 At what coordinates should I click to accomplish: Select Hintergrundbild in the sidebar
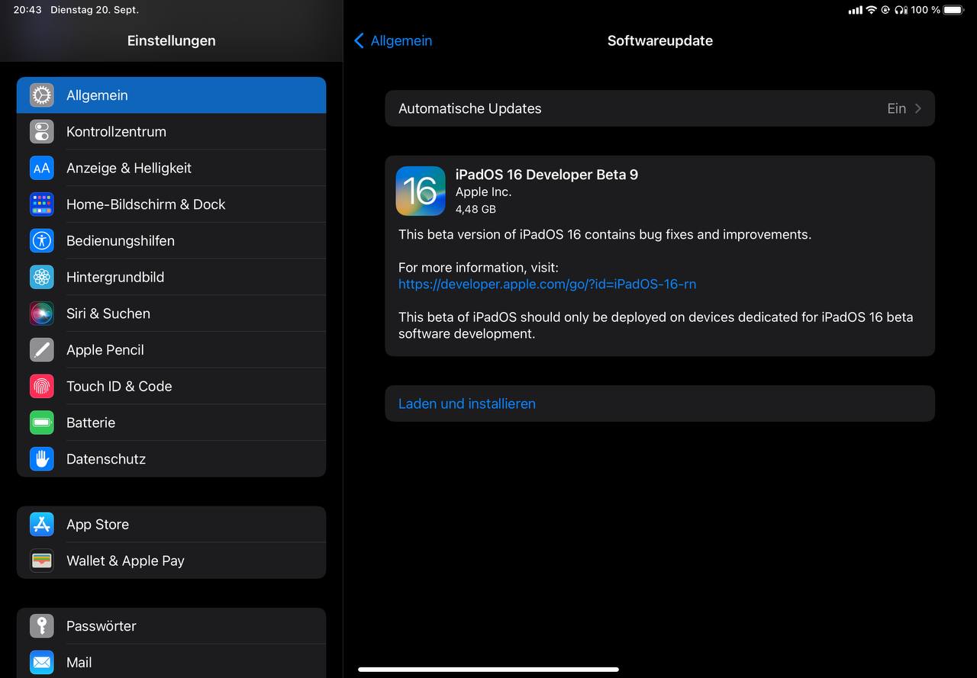coord(171,277)
